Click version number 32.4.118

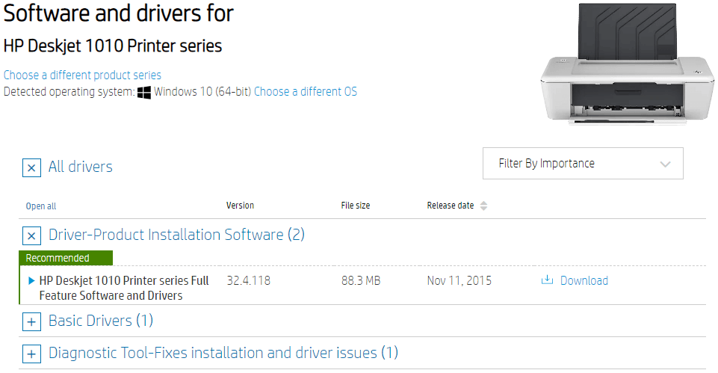pos(249,280)
